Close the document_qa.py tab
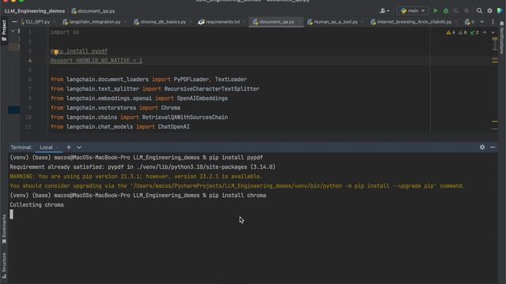The width and height of the screenshot is (506, 284). pyautogui.click(x=299, y=22)
